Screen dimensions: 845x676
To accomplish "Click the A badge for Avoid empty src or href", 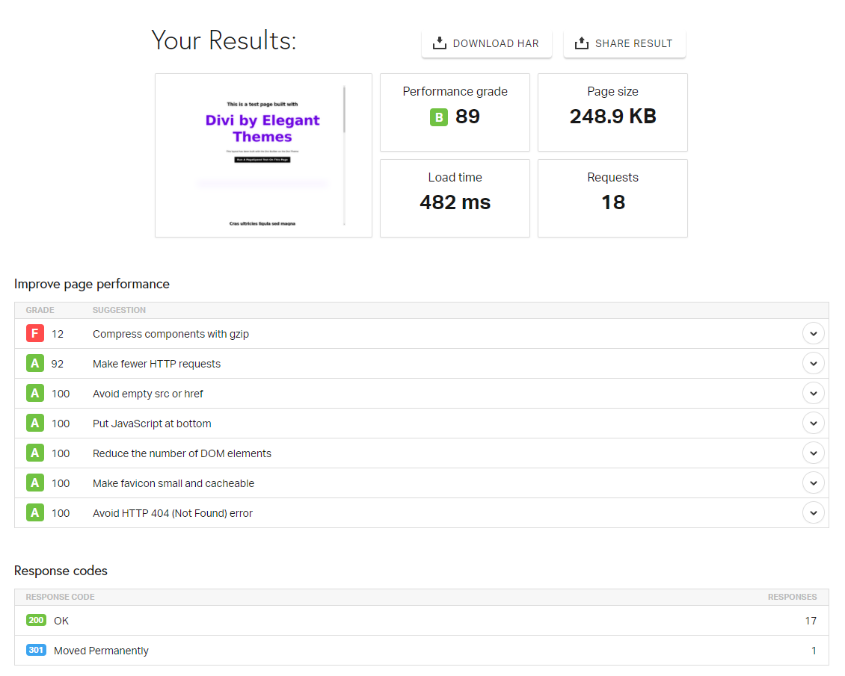I will point(35,394).
